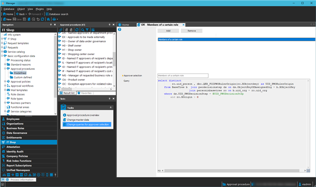Pin the Navigation panel

[51, 25]
